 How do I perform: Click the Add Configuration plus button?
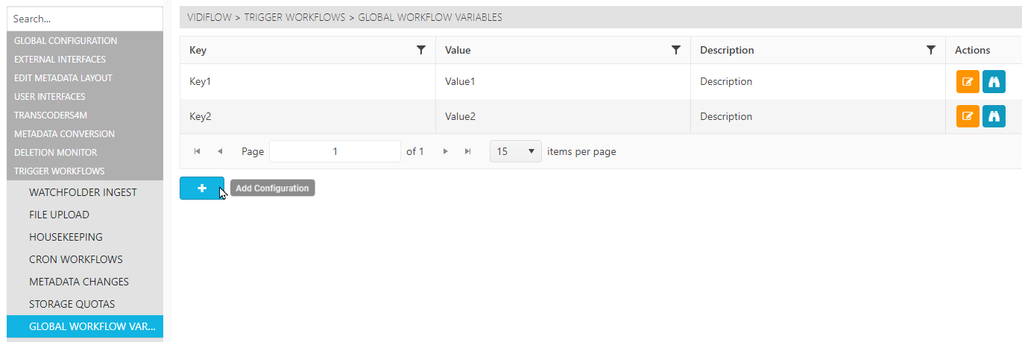tap(201, 189)
